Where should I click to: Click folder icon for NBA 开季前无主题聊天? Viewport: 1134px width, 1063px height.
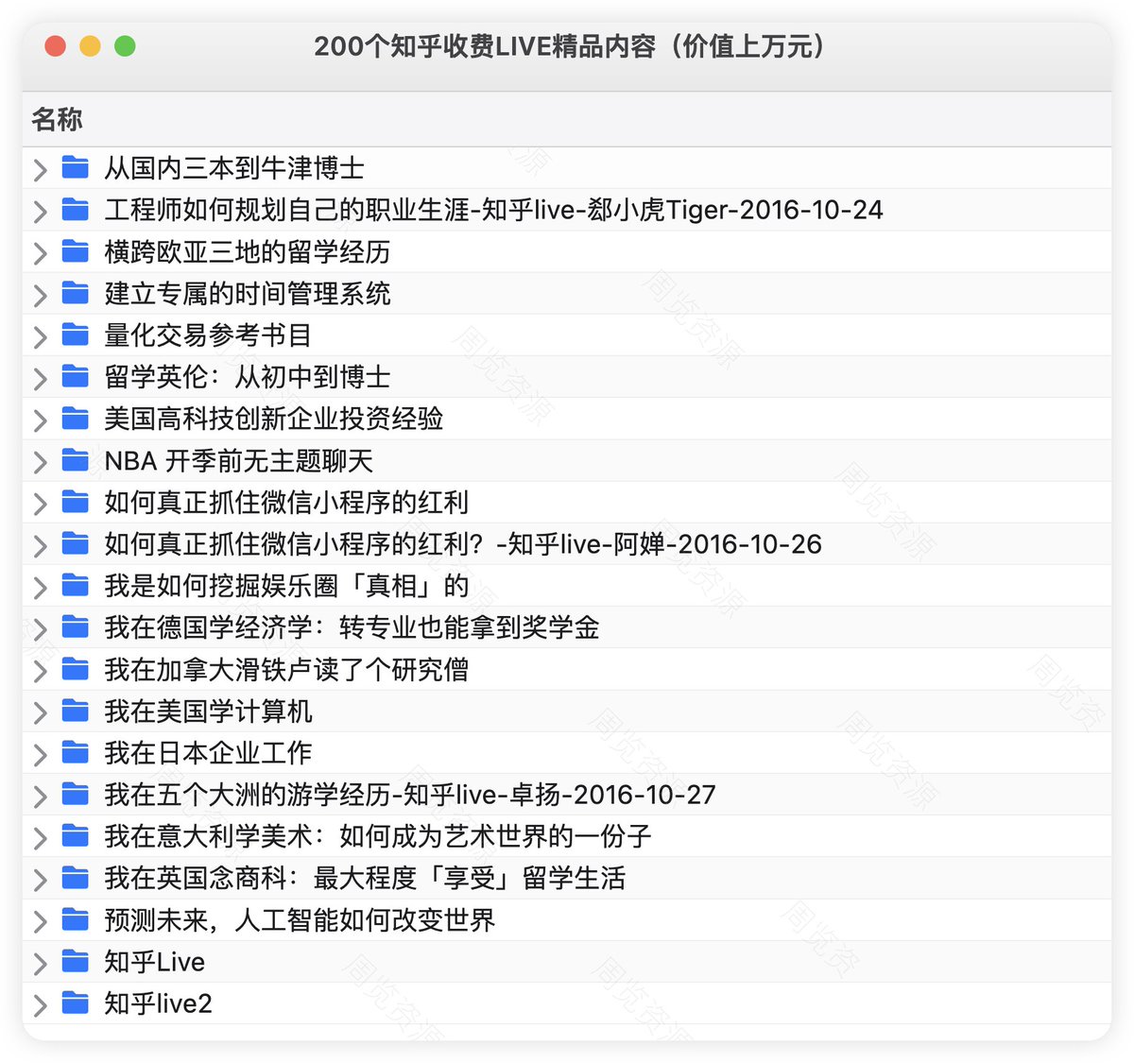click(76, 460)
